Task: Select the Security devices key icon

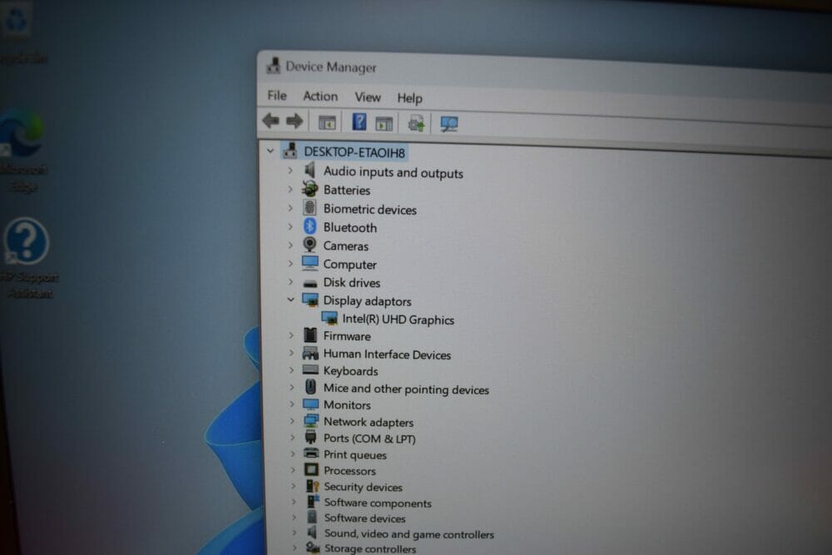Action: click(313, 485)
